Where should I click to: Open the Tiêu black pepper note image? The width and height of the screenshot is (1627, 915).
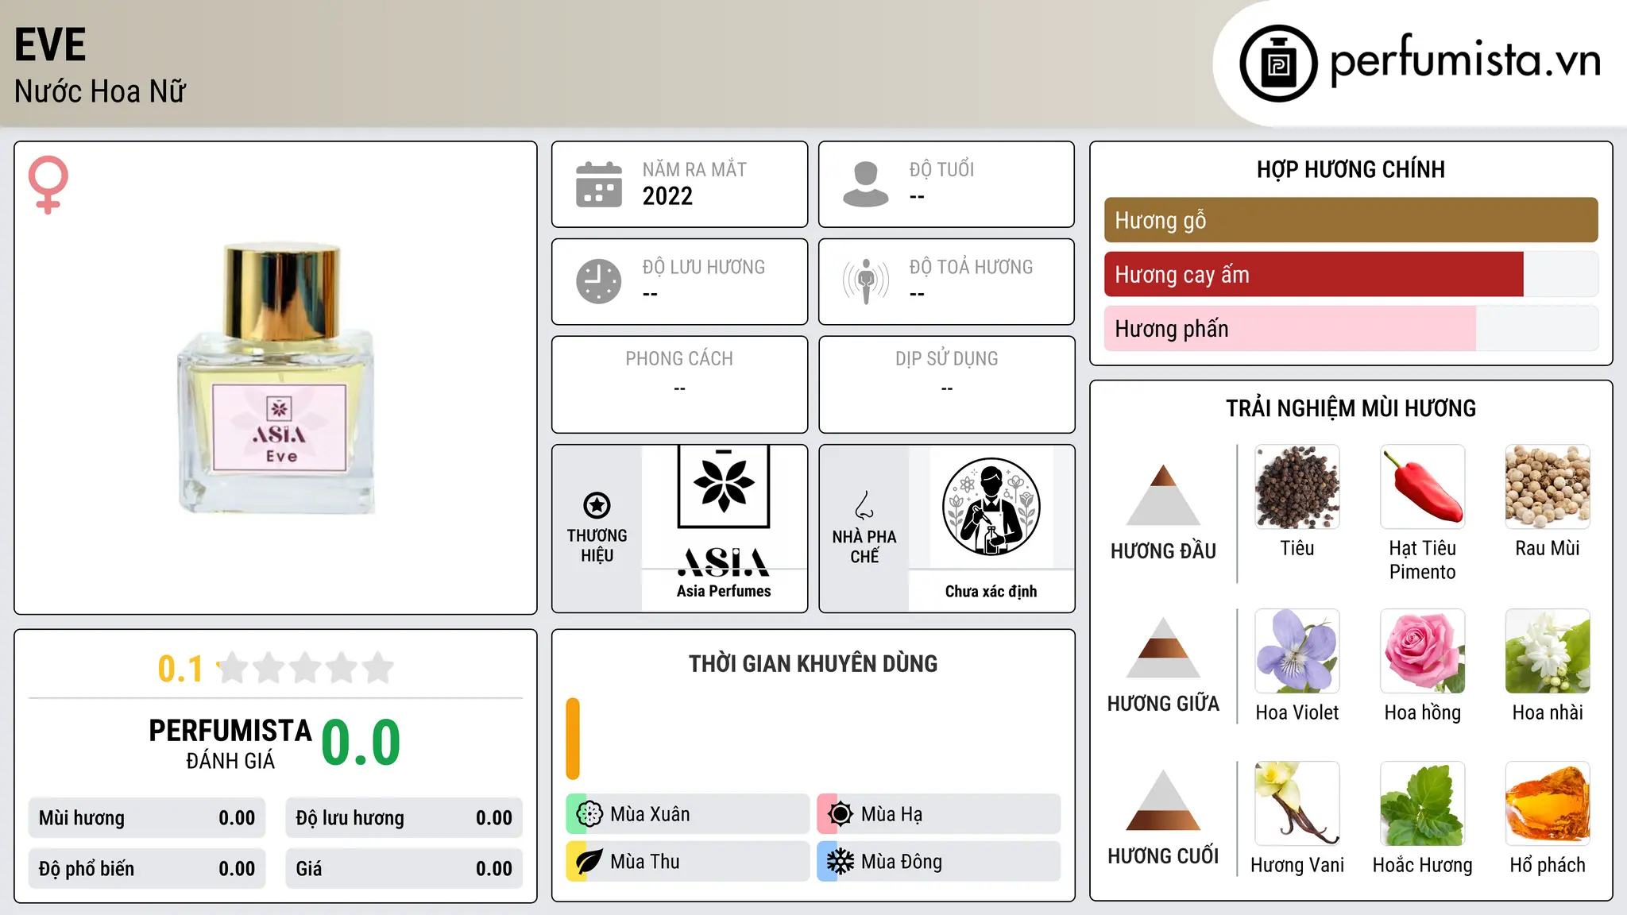[1297, 487]
